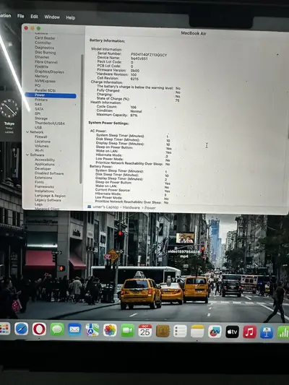Open the Window menu
The height and width of the screenshot is (385, 289).
[52, 17]
